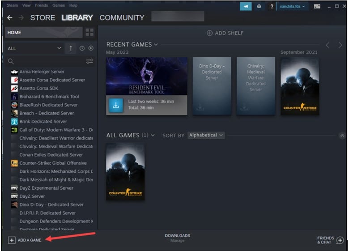Click the ADD A GAME text label
The image size is (349, 251).
pos(30,240)
